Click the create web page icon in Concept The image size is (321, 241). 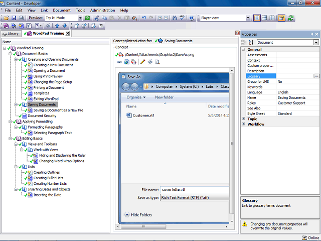click(127, 62)
